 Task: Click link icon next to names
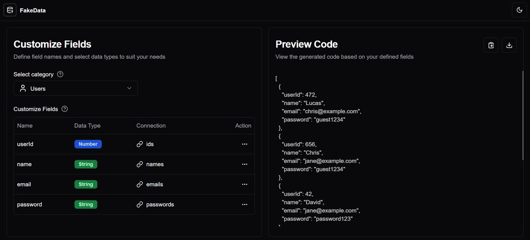point(140,164)
